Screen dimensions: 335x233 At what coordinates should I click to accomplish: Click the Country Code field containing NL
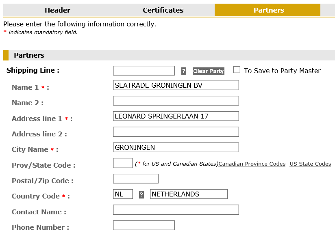123,194
